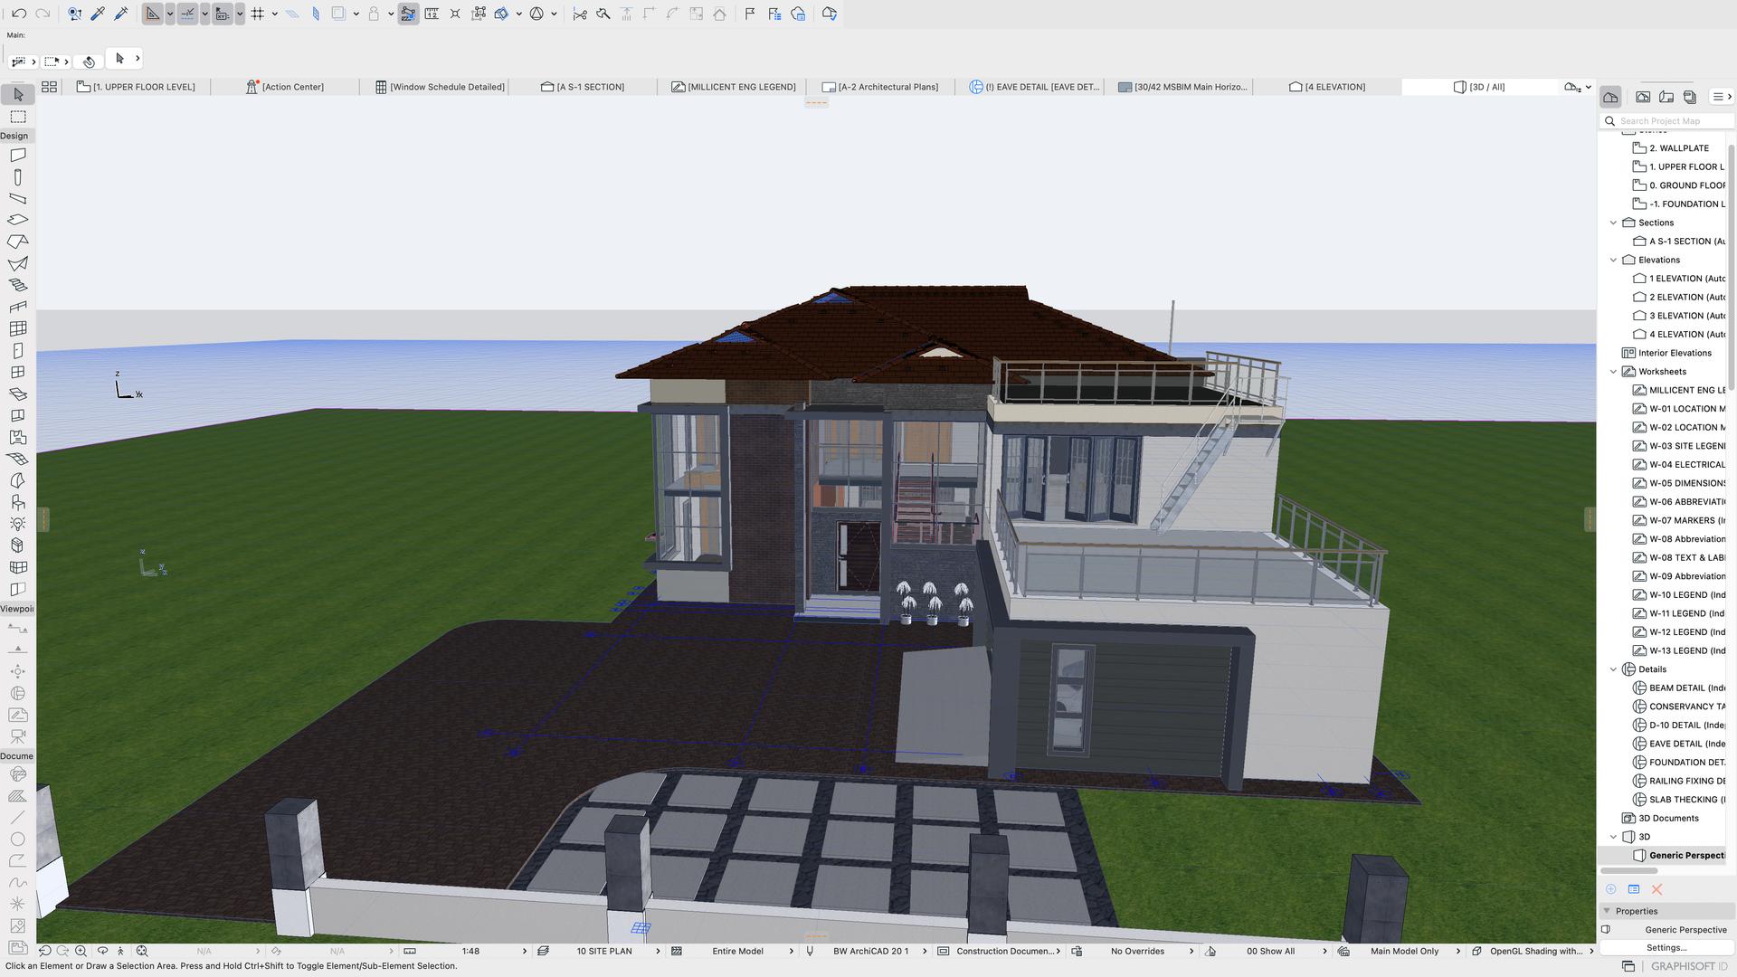
Task: Open the tab overview grid icon
Action: coord(49,87)
